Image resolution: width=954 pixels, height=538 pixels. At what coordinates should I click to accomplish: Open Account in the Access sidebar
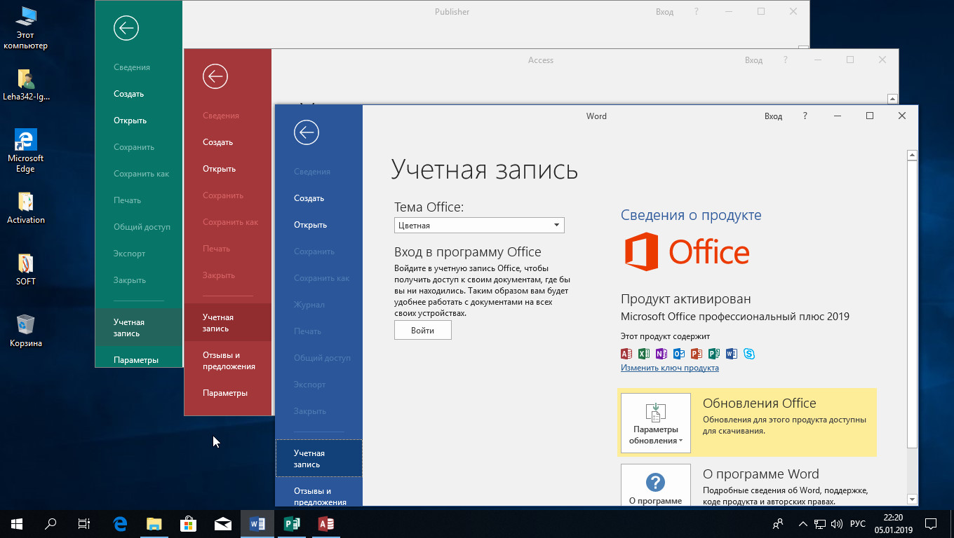(x=228, y=323)
